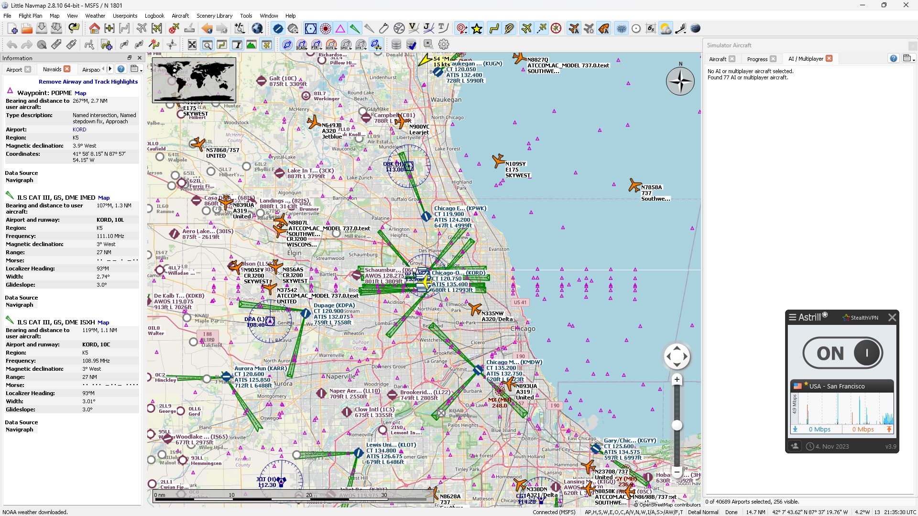Click the new flight plan icon
Screen dimensions: 918x516
[x=12, y=29]
